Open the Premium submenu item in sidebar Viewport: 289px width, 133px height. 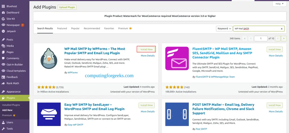point(9,115)
